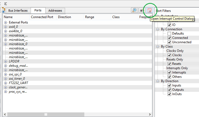Expand the External Ports tree node
This screenshot has width=199, height=117.
click(x=5, y=22)
